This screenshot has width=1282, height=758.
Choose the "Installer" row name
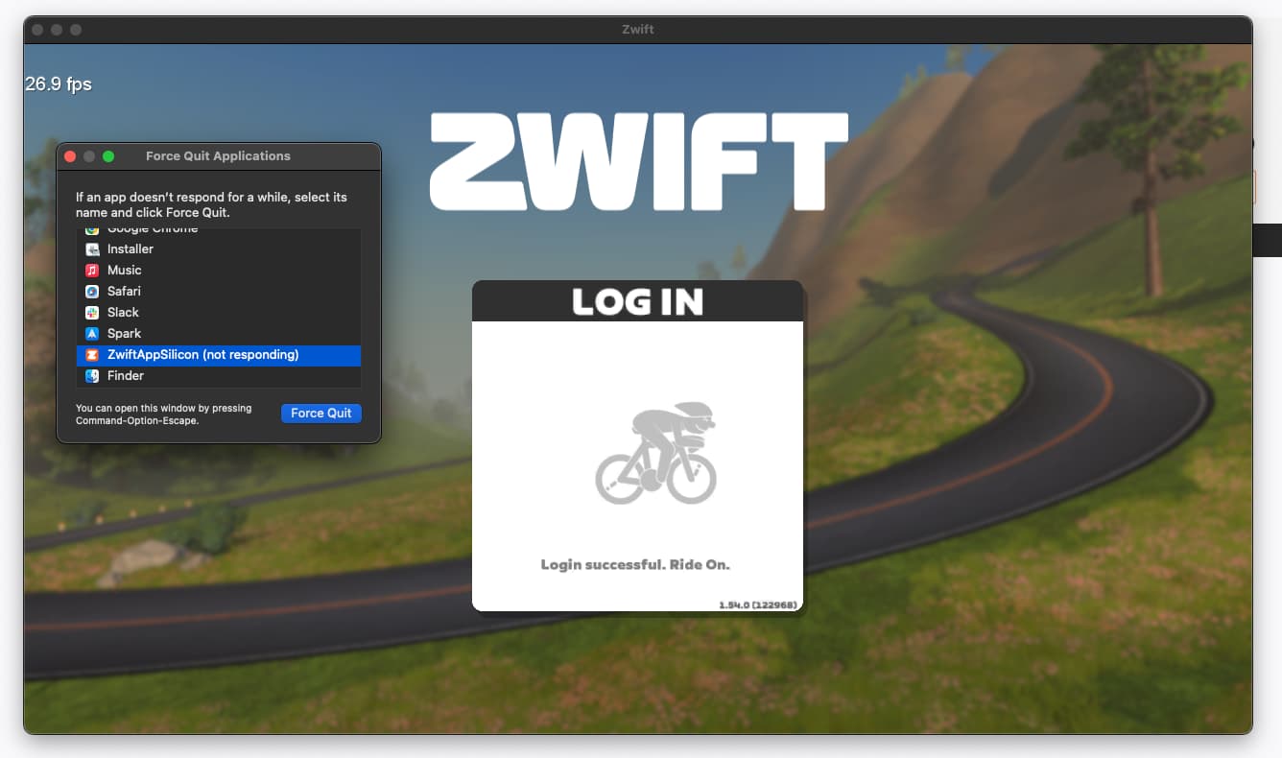click(131, 249)
